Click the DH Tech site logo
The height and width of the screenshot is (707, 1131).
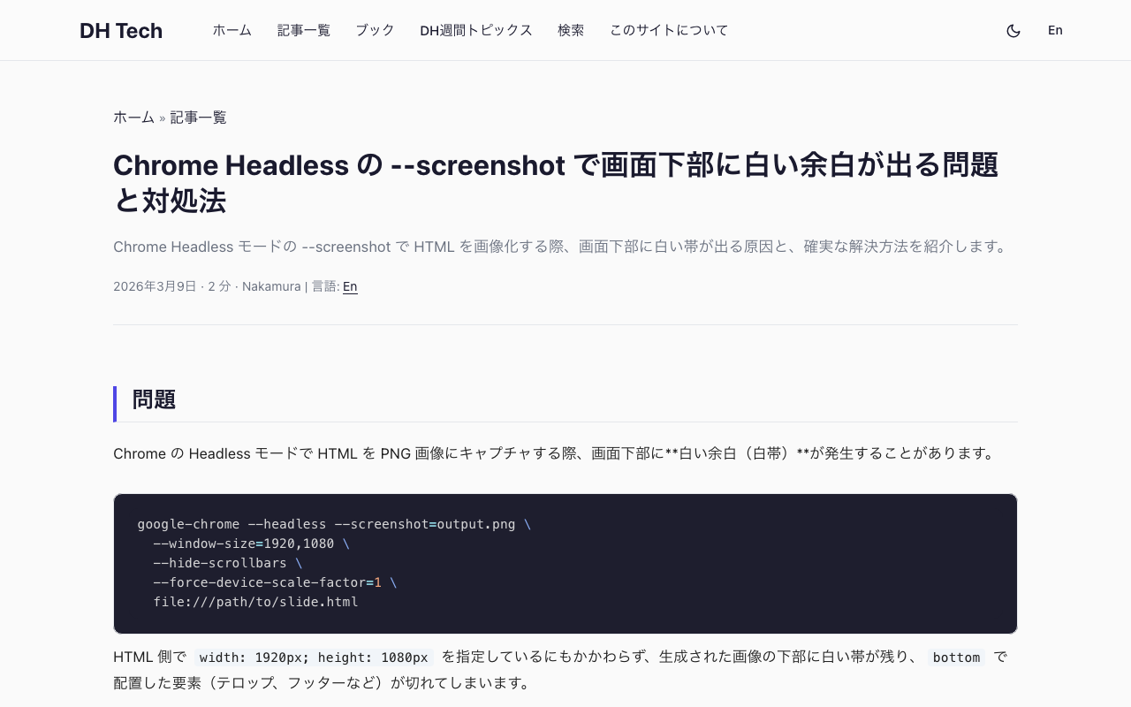click(121, 30)
